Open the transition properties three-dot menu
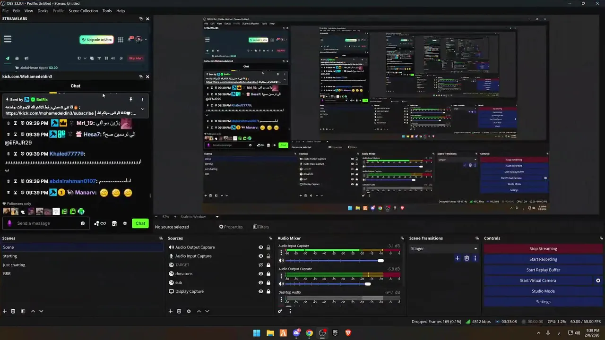The height and width of the screenshot is (340, 605). click(x=475, y=258)
